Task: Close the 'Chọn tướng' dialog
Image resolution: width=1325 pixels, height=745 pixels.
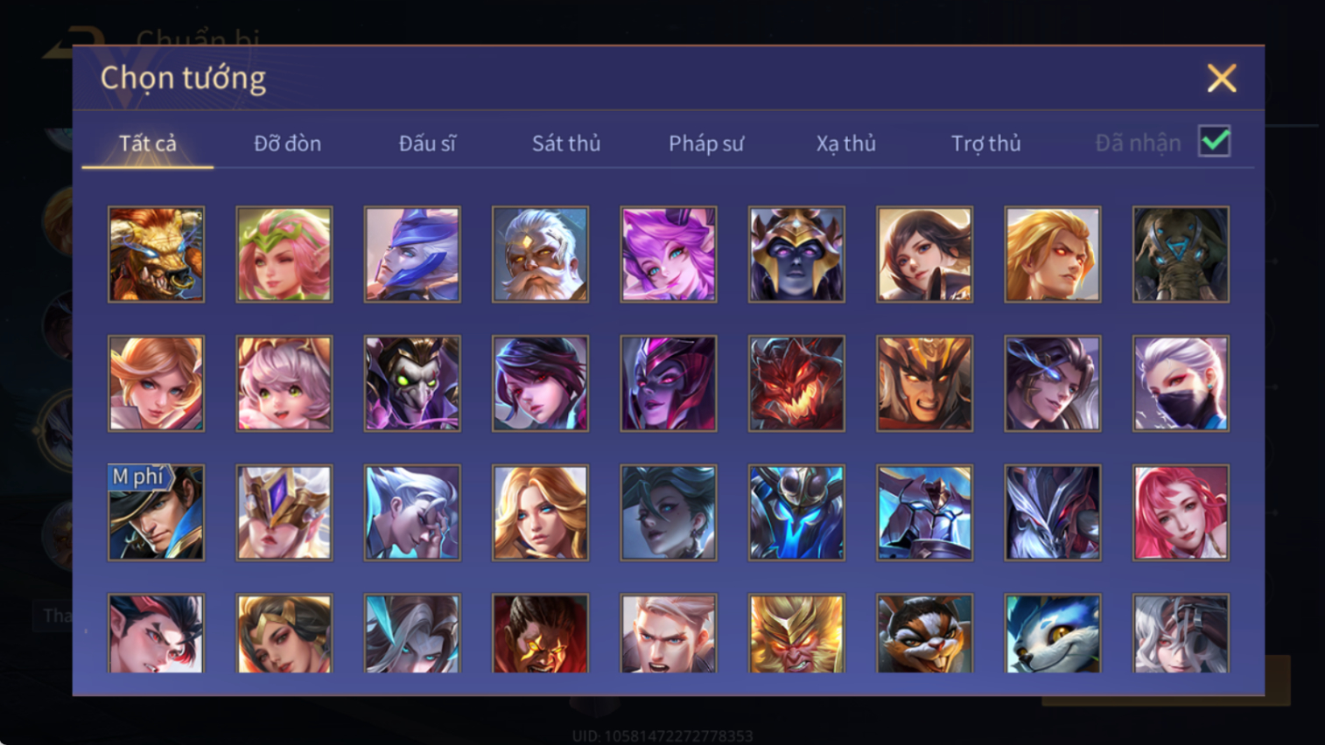Action: click(x=1222, y=79)
